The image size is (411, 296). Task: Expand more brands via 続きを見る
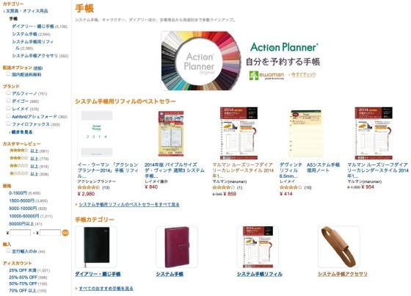(22, 132)
